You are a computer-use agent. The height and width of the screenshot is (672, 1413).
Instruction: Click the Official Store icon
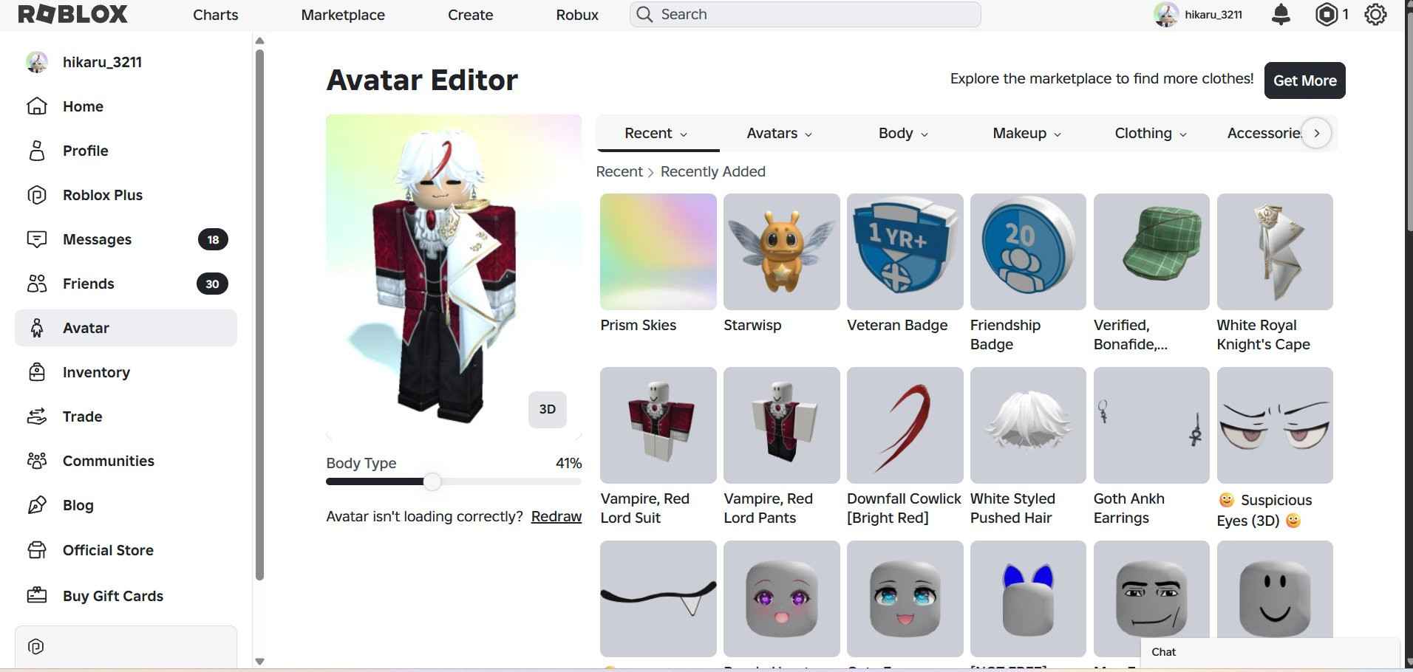click(x=37, y=550)
